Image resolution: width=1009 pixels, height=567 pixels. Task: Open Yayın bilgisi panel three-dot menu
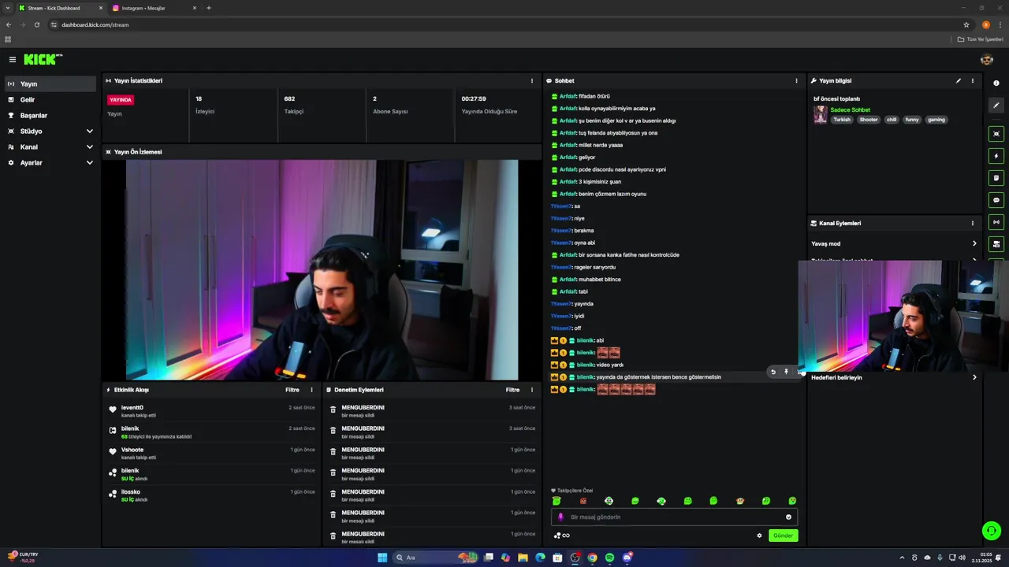pos(973,80)
